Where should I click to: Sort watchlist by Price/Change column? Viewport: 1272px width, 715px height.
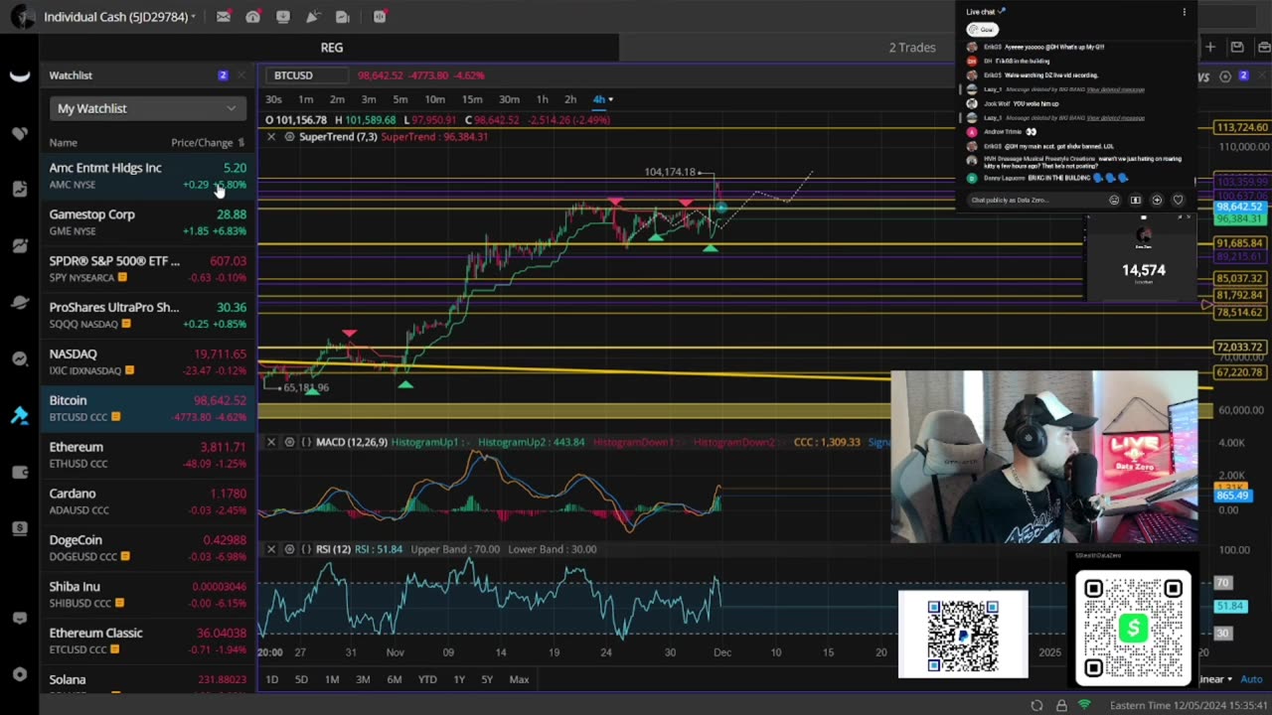point(208,143)
